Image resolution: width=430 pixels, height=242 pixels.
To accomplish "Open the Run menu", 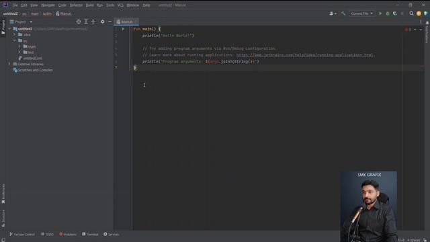I will point(99,5).
